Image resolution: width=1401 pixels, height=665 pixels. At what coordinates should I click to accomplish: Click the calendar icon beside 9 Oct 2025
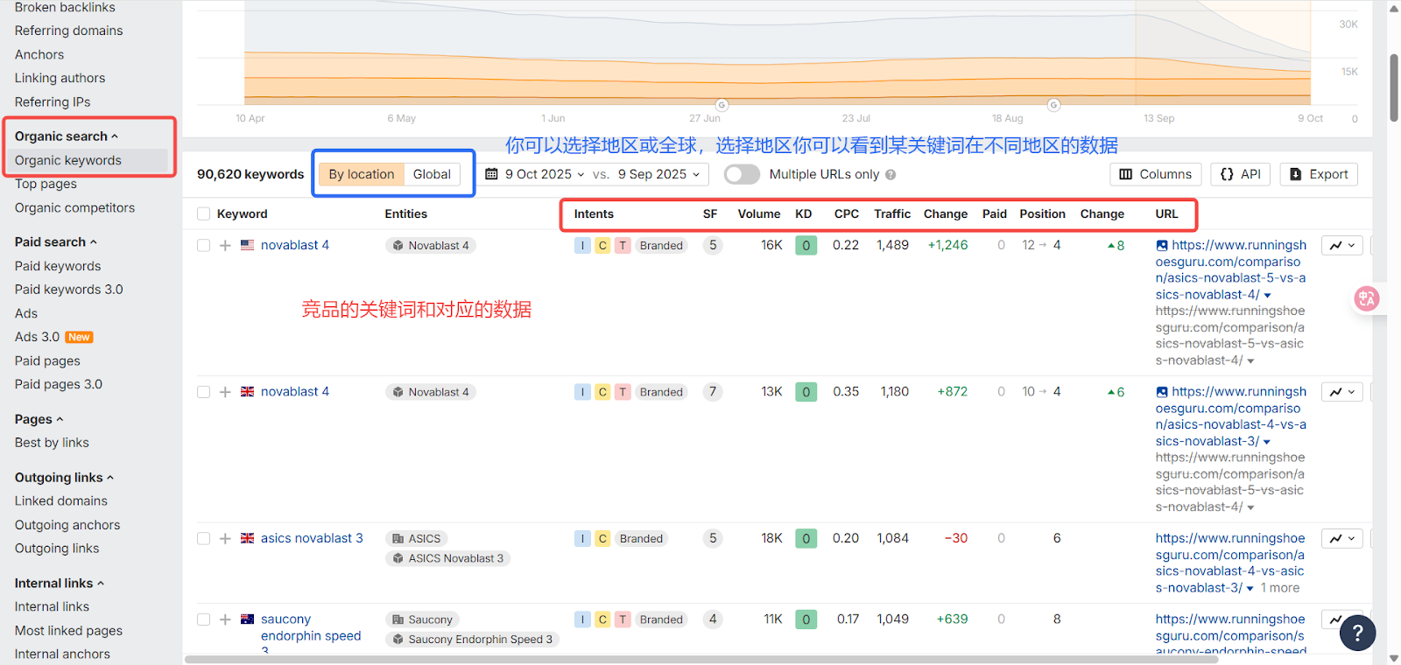point(491,174)
